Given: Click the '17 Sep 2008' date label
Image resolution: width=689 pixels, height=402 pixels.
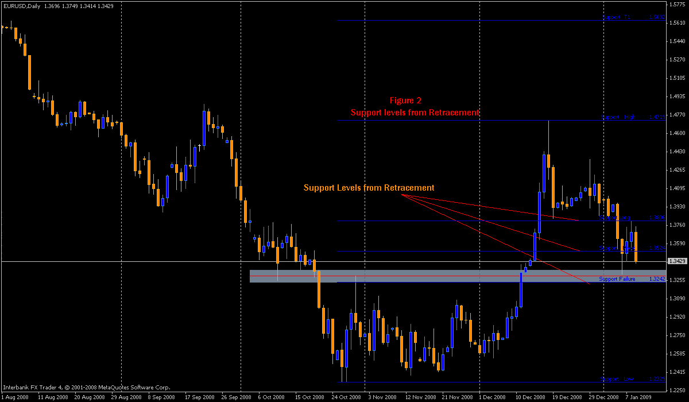Looking at the screenshot, I should click(x=199, y=397).
